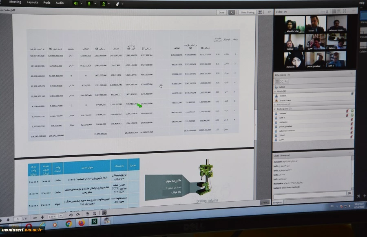
Task: Open the Layouts menu
Action: [32, 2]
